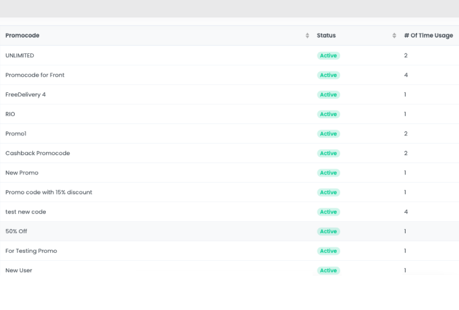Click Active badge for New Promo
459x310 pixels.
329,173
